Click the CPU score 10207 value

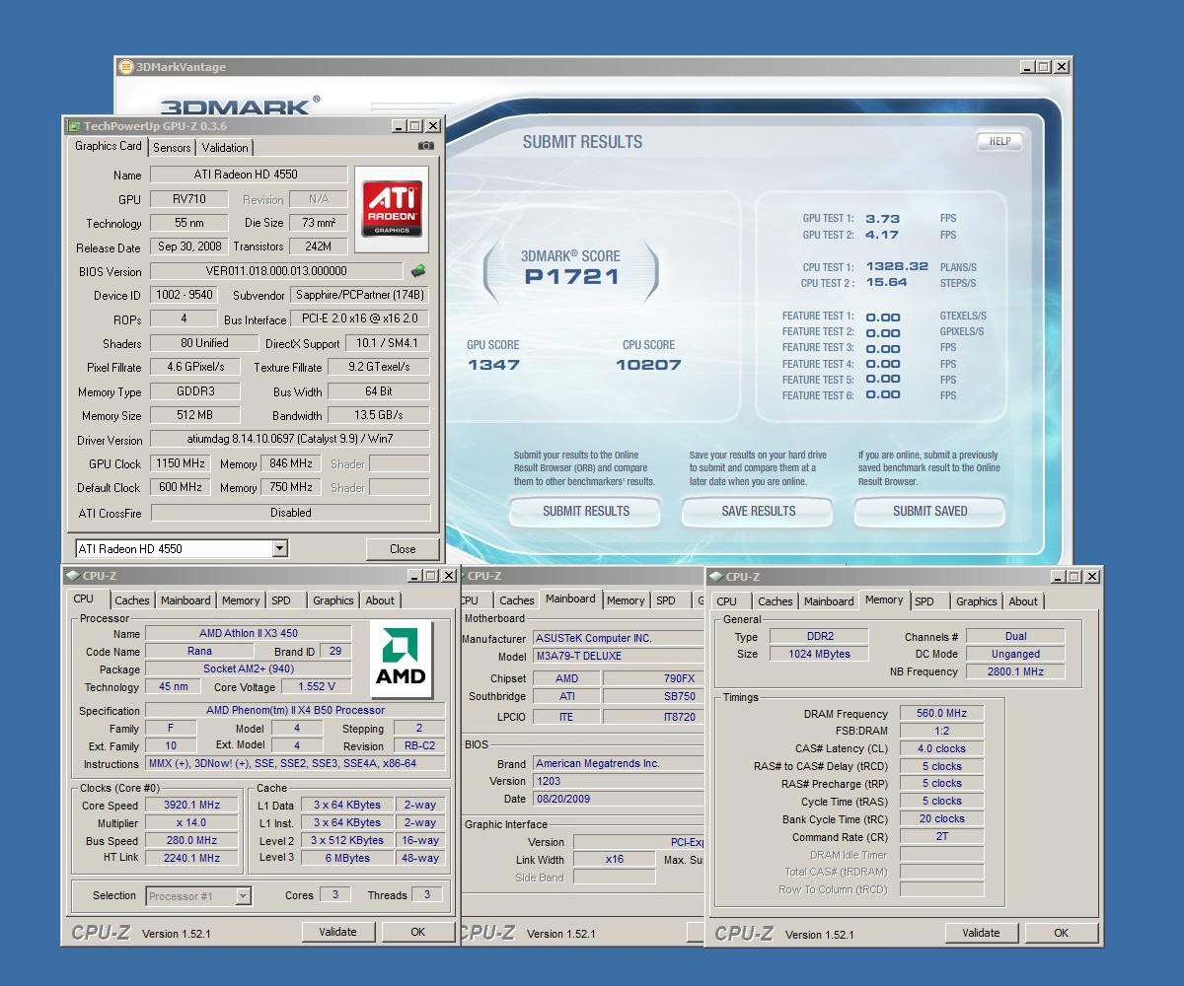(648, 365)
